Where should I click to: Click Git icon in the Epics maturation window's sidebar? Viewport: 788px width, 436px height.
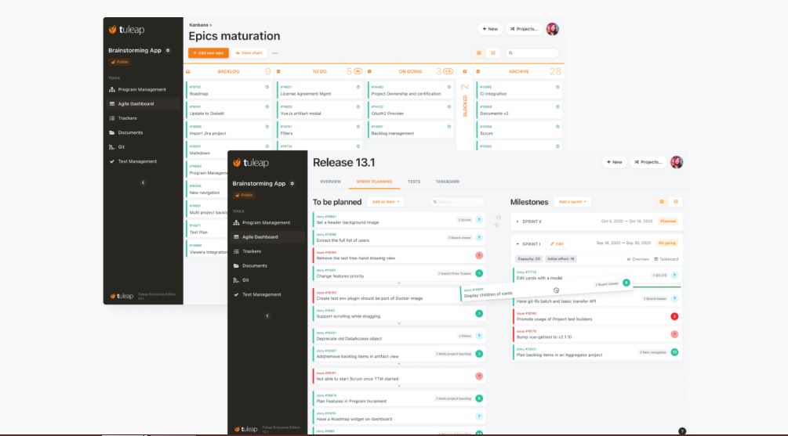click(111, 147)
